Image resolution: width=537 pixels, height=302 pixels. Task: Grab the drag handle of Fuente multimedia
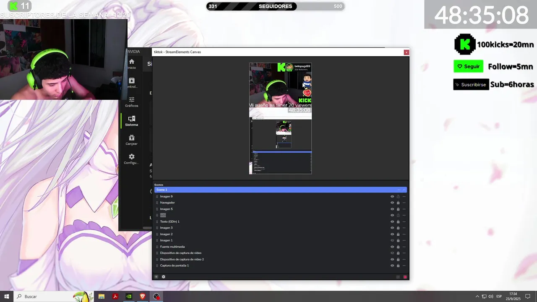pyautogui.click(x=157, y=247)
